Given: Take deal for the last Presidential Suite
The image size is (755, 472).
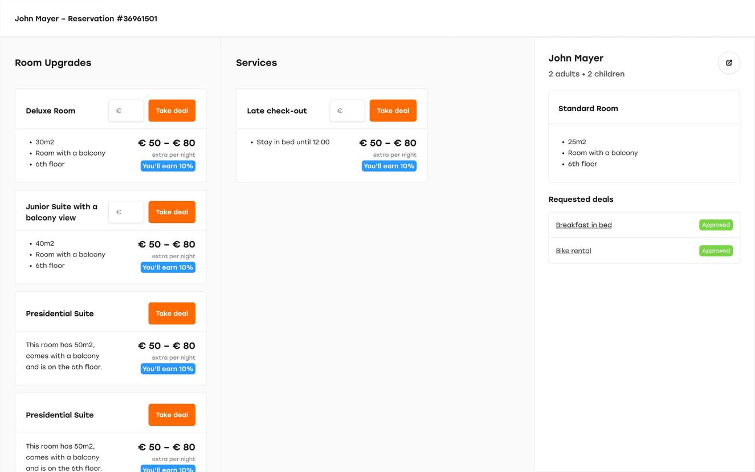Looking at the screenshot, I should click(172, 415).
